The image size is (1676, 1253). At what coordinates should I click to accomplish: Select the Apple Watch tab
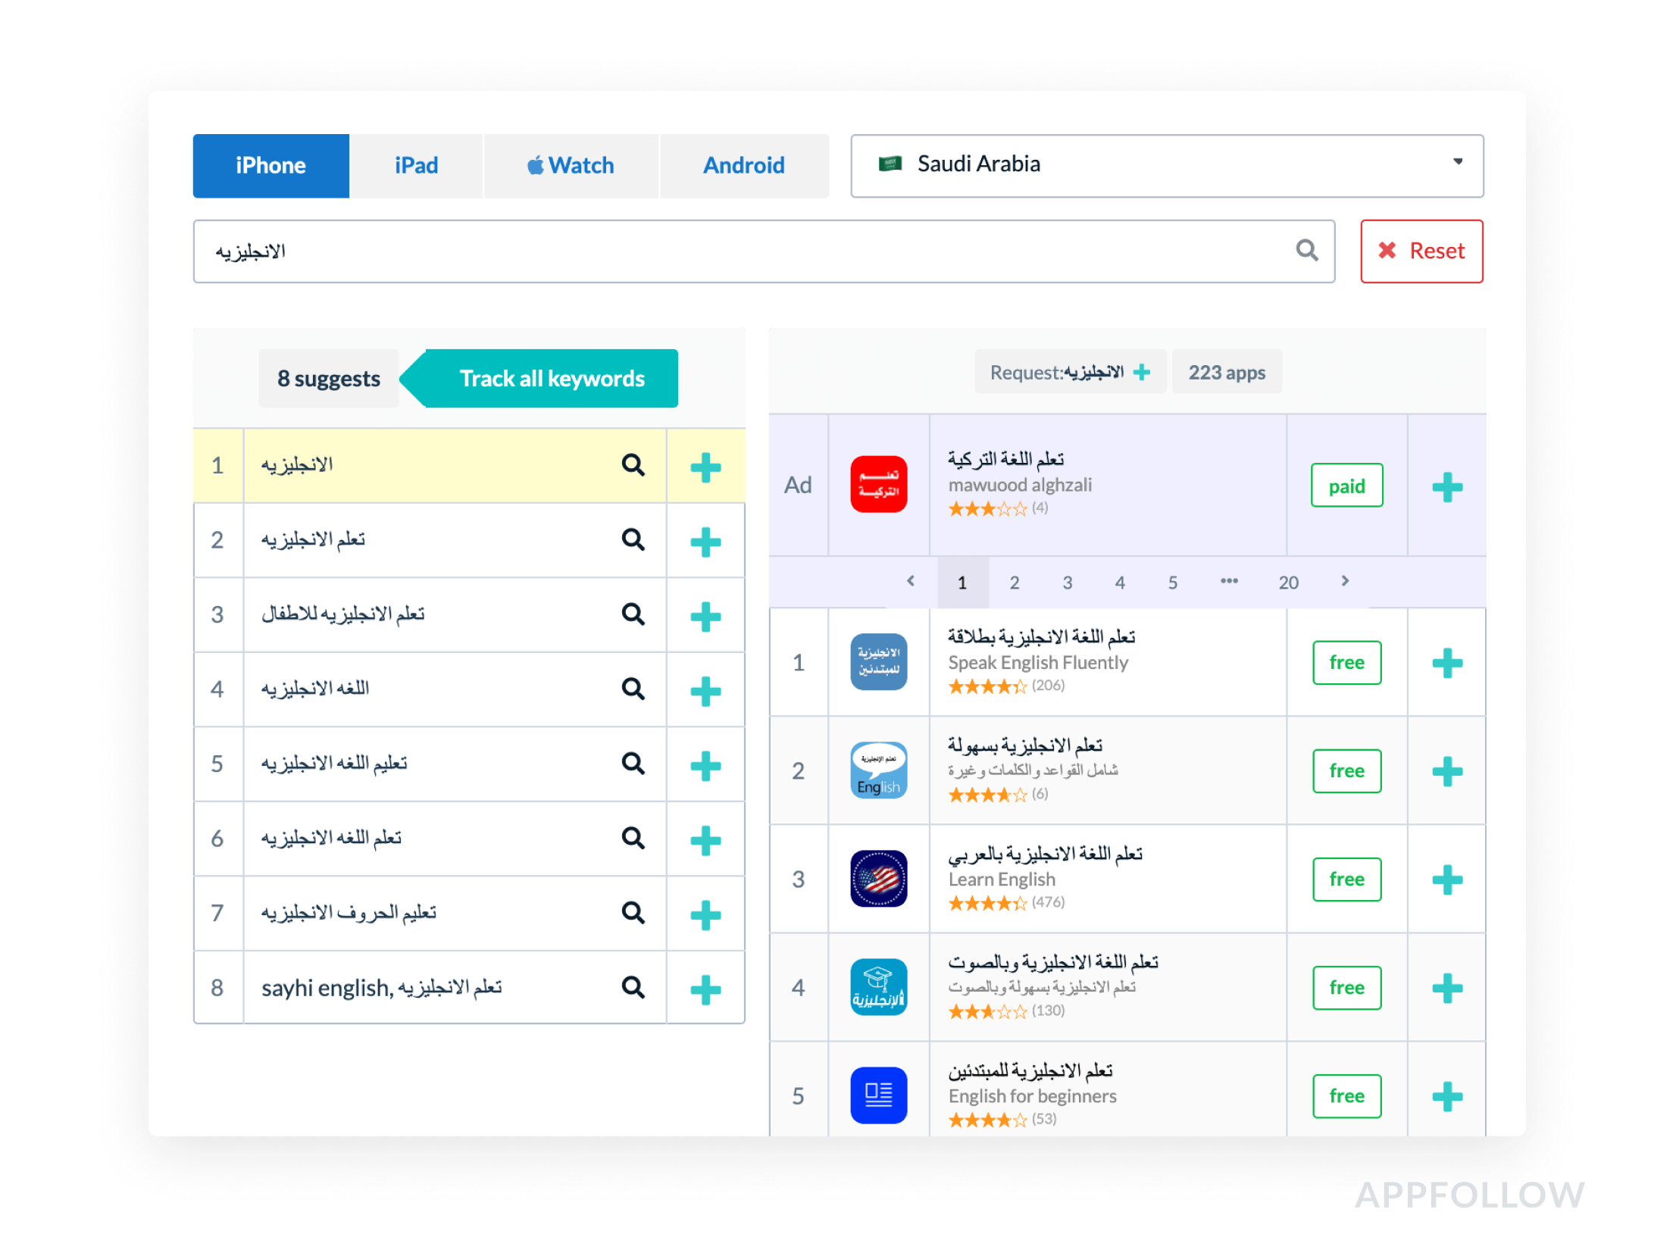571,165
